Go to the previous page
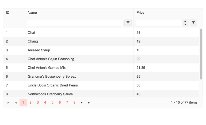Viewport: 206px width, 125px height. (x=16, y=103)
